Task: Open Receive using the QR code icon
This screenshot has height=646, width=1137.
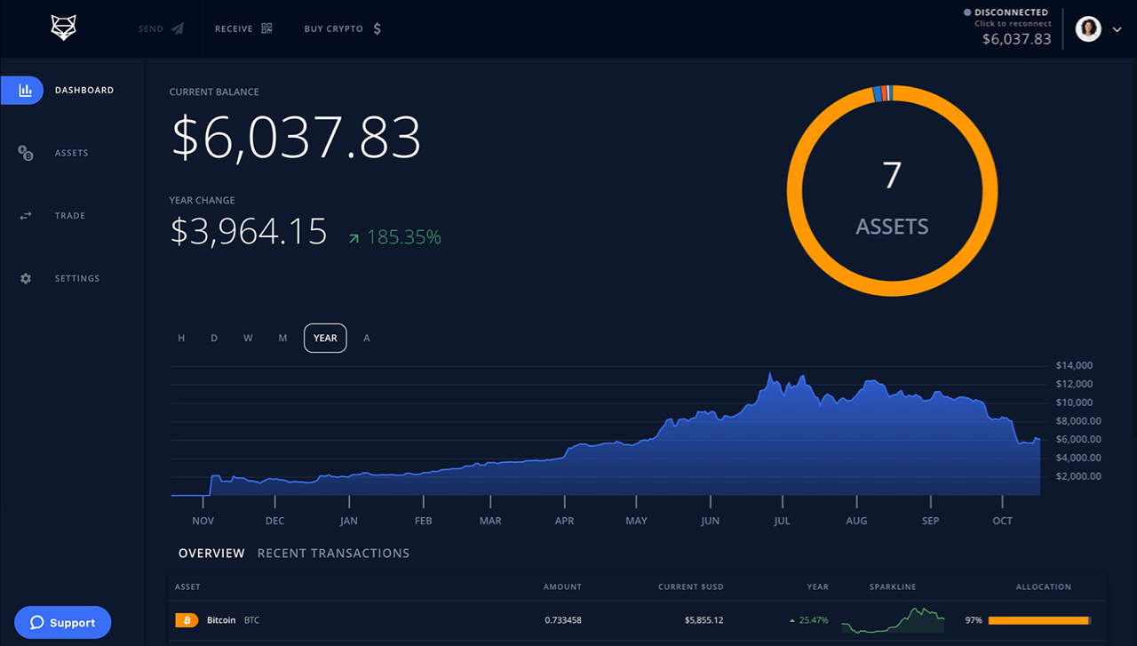Action: pyautogui.click(x=266, y=28)
